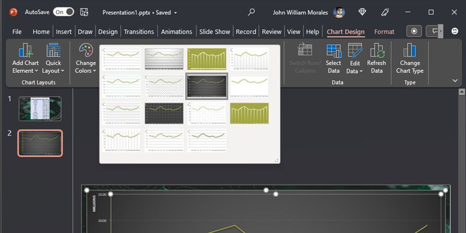
Task: Choose first chart style in first row
Action: tap(122, 58)
